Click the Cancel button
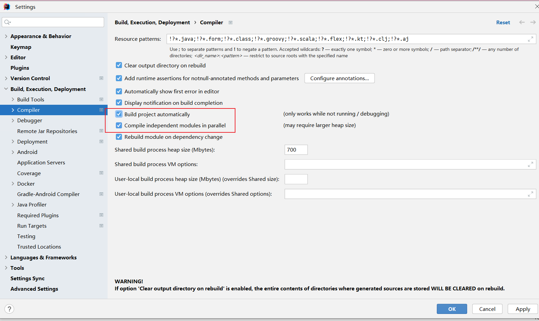This screenshot has width=539, height=321. (x=487, y=309)
